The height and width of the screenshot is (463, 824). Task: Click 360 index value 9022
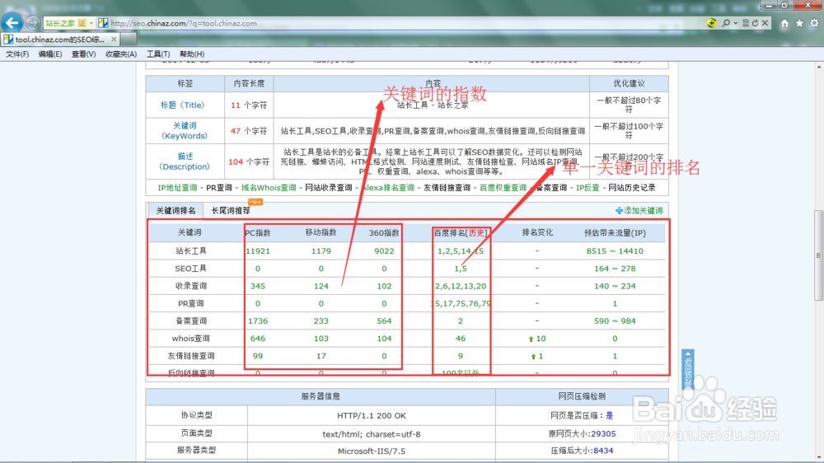384,251
